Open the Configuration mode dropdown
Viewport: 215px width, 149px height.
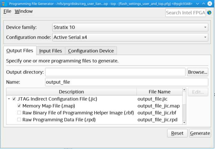130,37
